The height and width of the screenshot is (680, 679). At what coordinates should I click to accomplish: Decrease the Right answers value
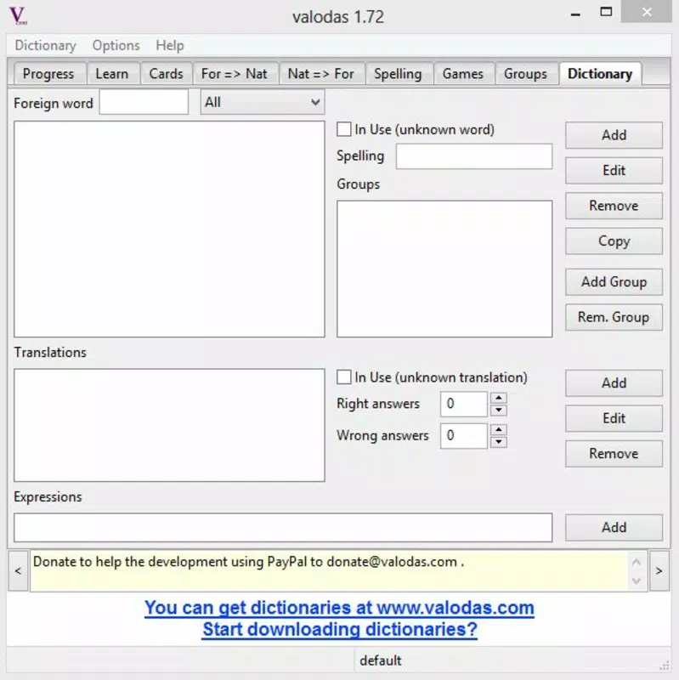click(499, 410)
